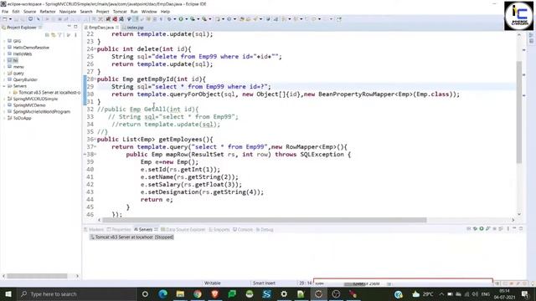Click the New file toolbar icon
This screenshot has height=301, width=536.
point(5,19)
